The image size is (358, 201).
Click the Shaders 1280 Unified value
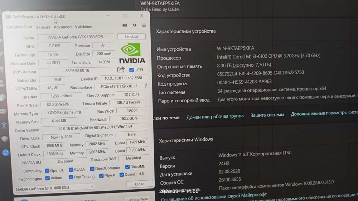pos(61,96)
